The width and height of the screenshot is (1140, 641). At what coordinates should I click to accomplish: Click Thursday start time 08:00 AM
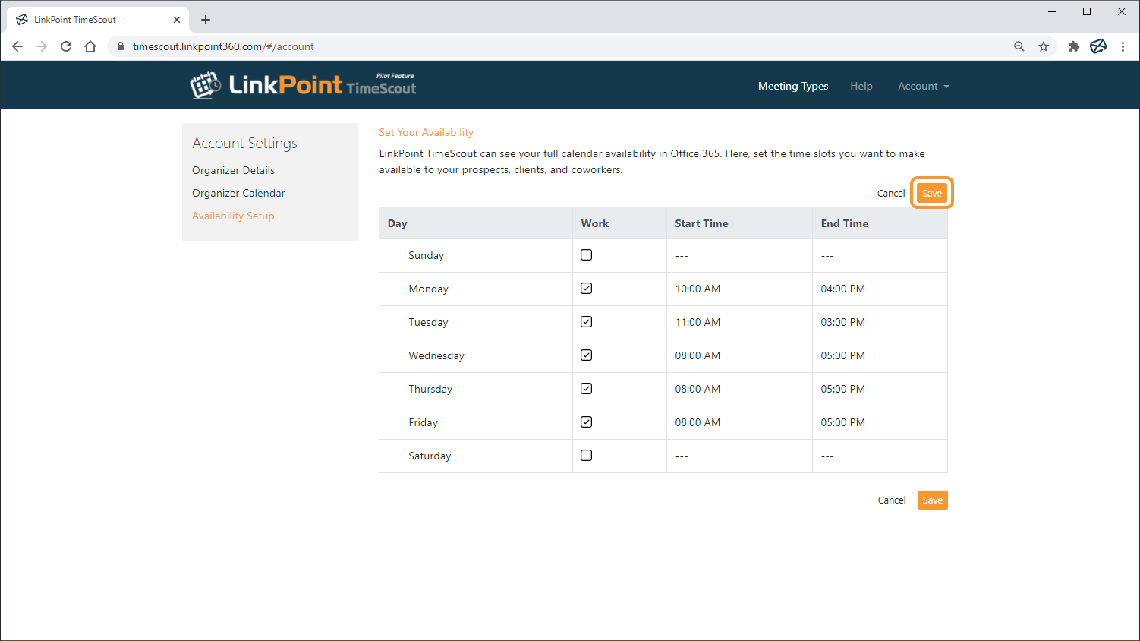(698, 389)
